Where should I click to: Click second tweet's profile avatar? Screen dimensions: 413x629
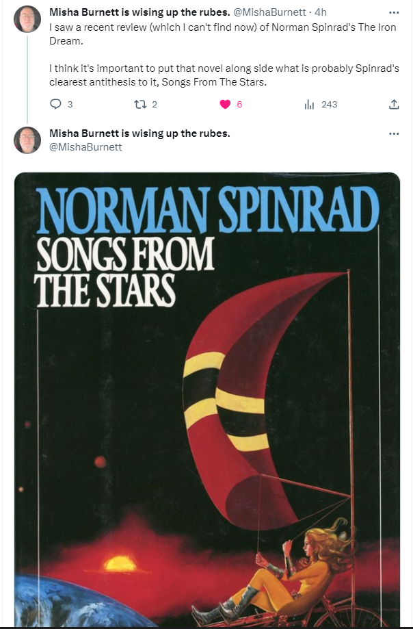[27, 140]
